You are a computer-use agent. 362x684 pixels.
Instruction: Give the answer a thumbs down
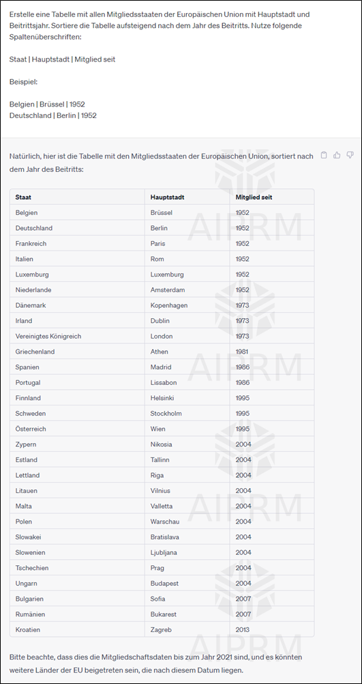pos(350,155)
